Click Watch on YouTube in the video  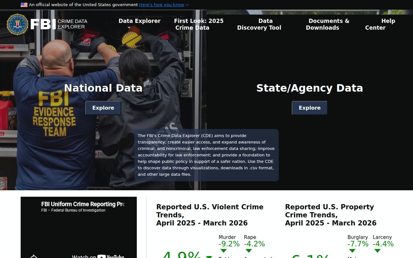tap(98, 257)
